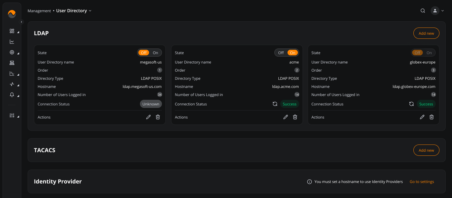452x198 pixels.
Task: Click the edit pencil for acme directory
Action: click(x=286, y=117)
